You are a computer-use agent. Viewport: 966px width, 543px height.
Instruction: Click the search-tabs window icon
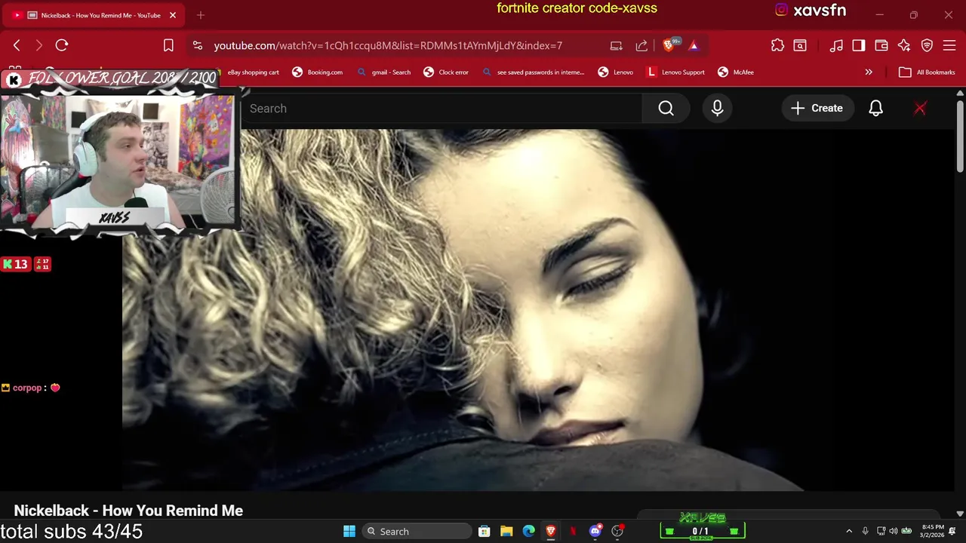(800, 45)
